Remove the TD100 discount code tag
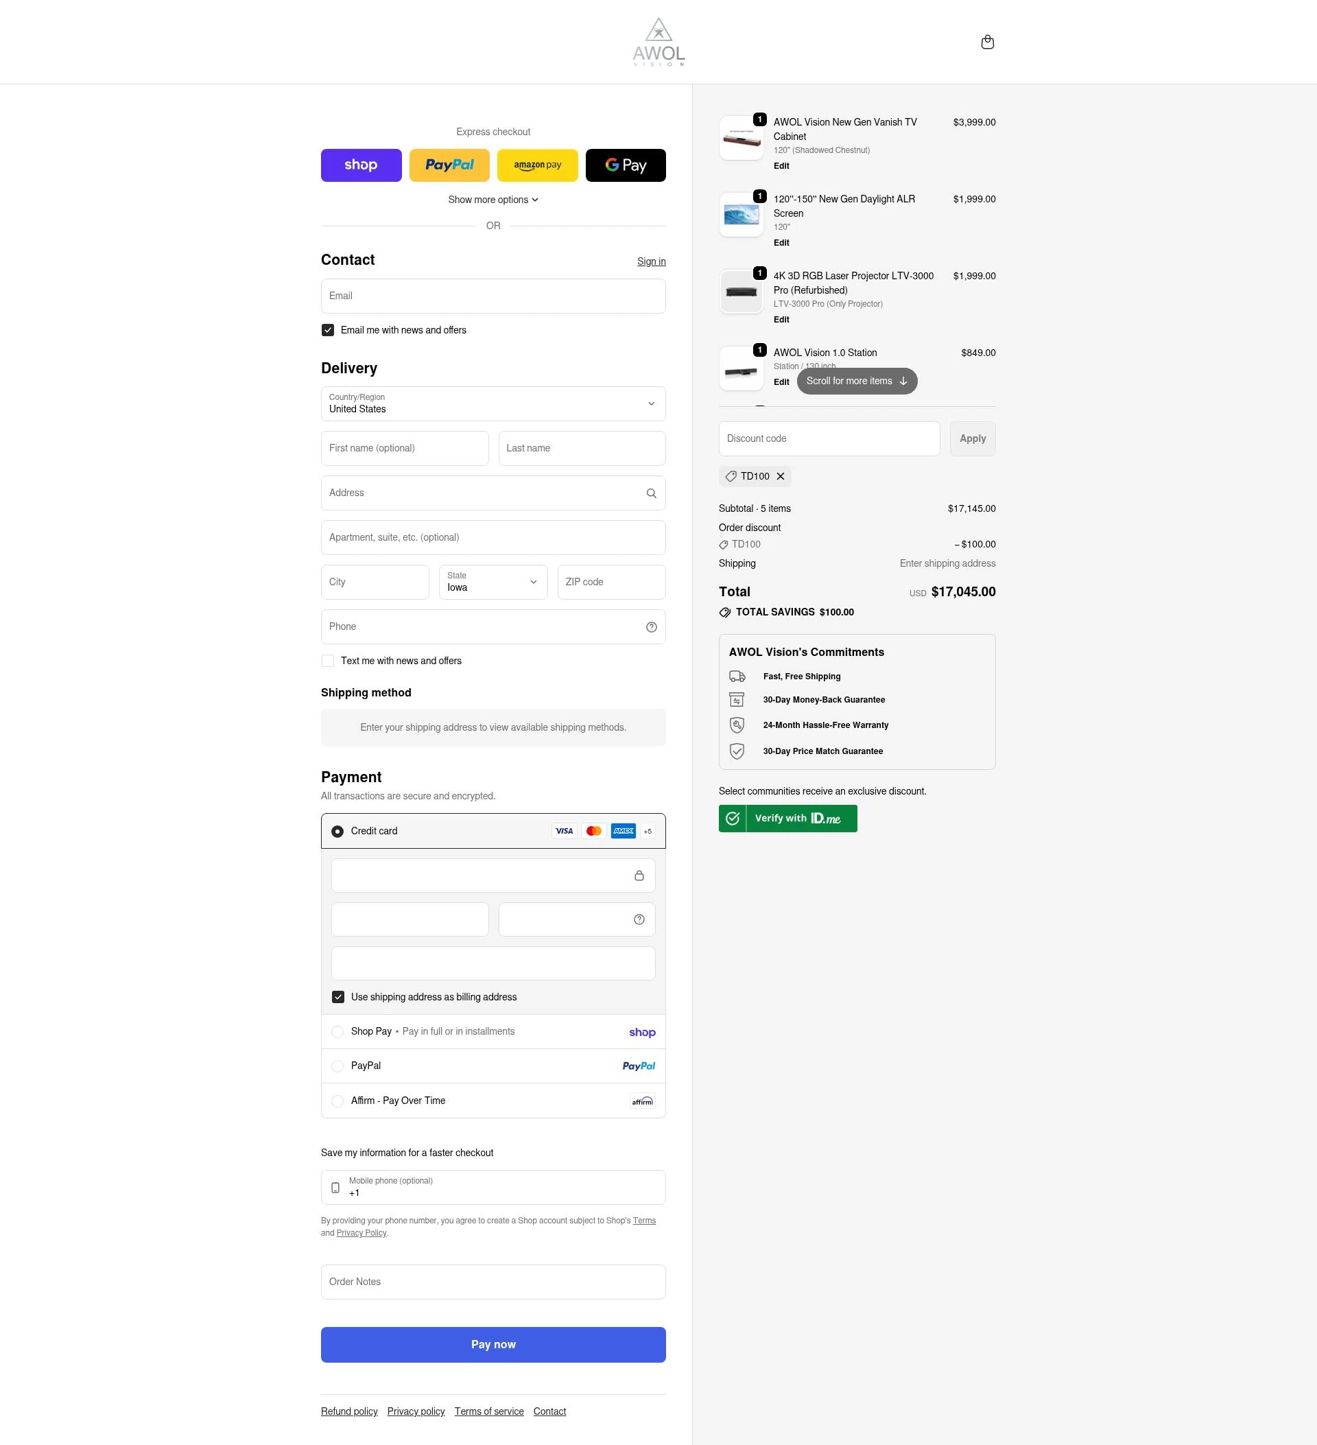The image size is (1317, 1445). 781,476
